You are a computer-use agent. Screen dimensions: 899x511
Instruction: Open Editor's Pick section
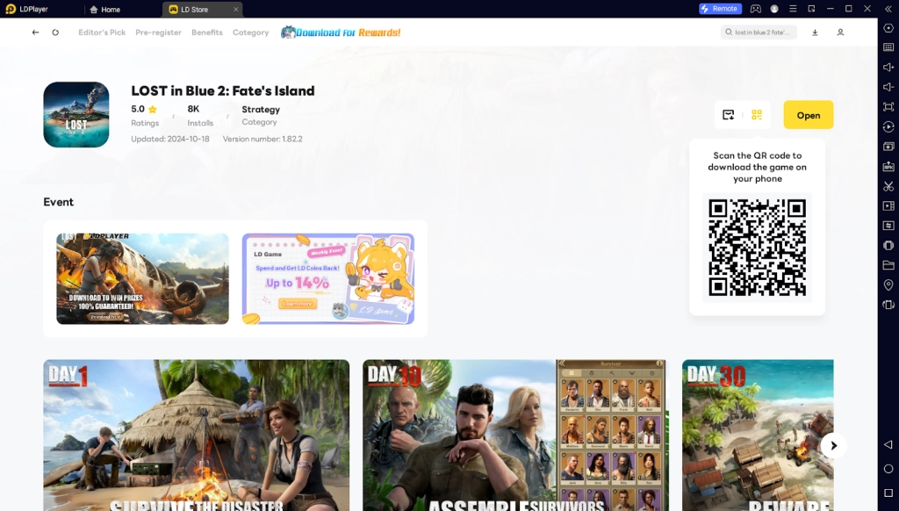(x=102, y=32)
